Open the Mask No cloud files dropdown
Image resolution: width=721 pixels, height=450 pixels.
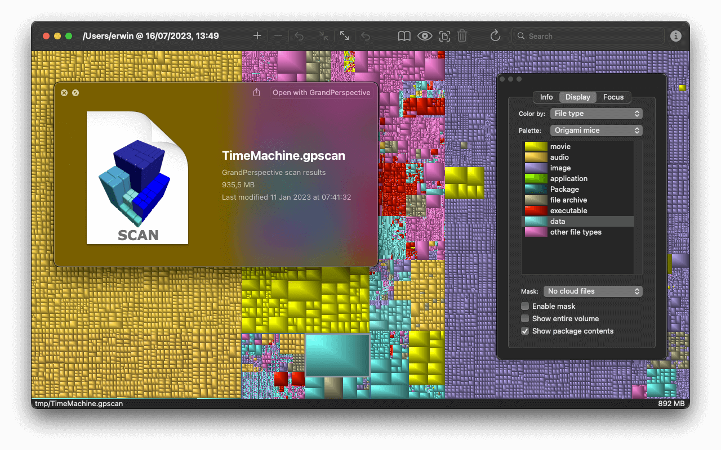pos(593,291)
